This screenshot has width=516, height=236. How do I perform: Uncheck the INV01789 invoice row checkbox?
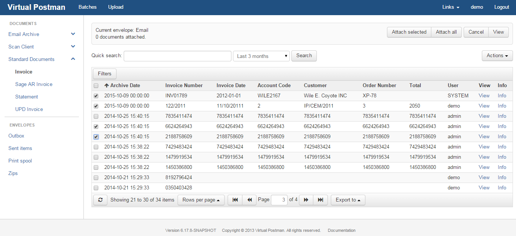click(x=96, y=96)
